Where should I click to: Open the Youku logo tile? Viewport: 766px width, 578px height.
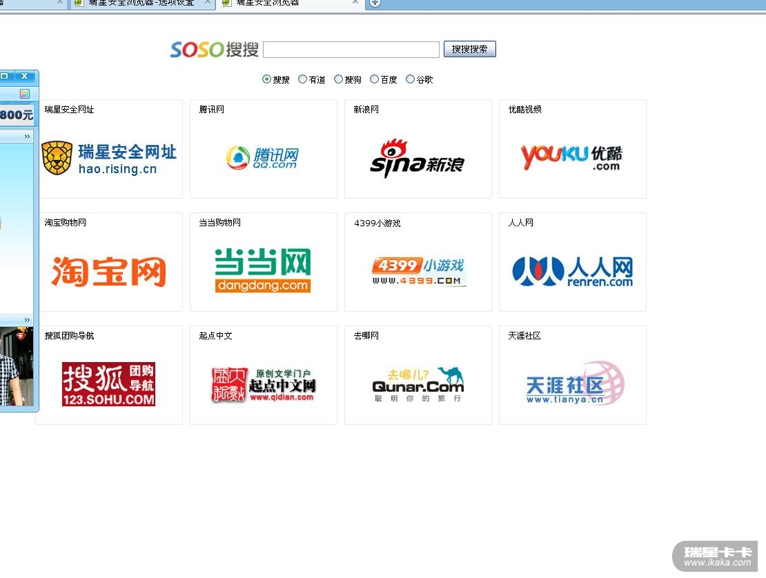[571, 157]
